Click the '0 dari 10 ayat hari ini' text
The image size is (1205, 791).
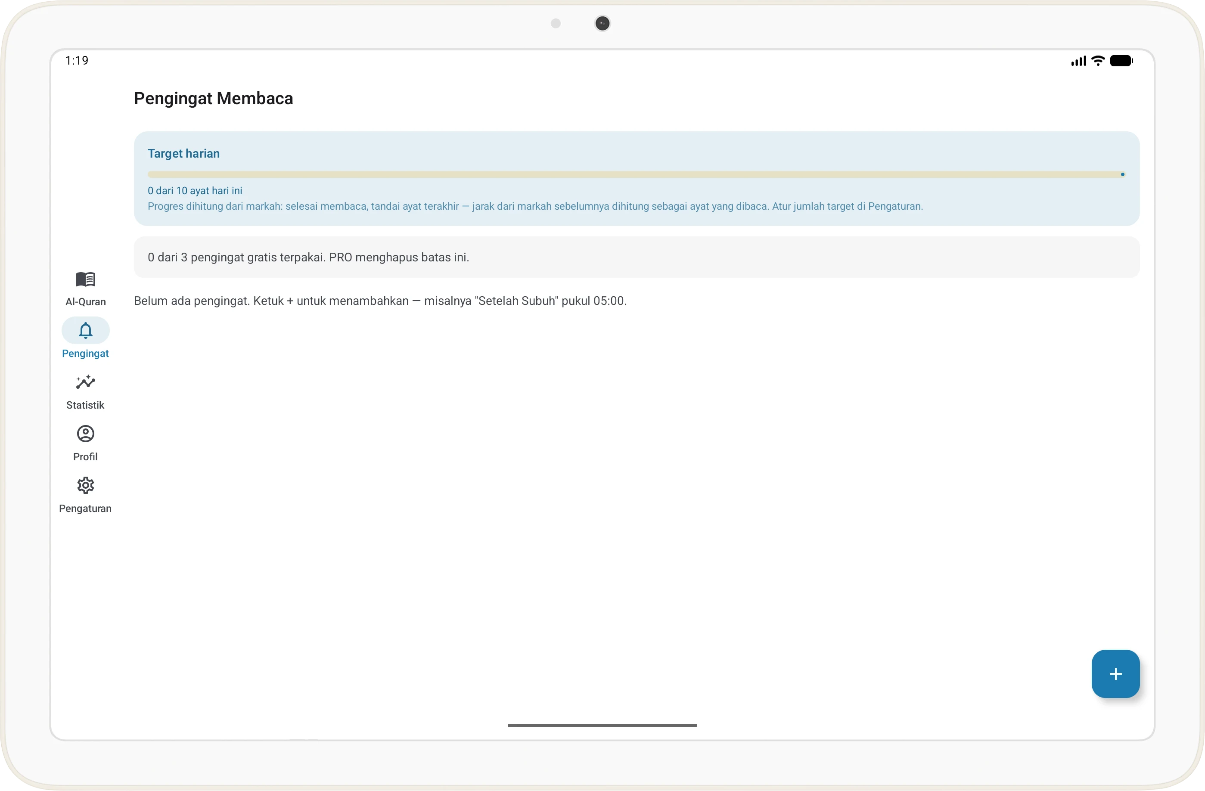click(x=195, y=191)
